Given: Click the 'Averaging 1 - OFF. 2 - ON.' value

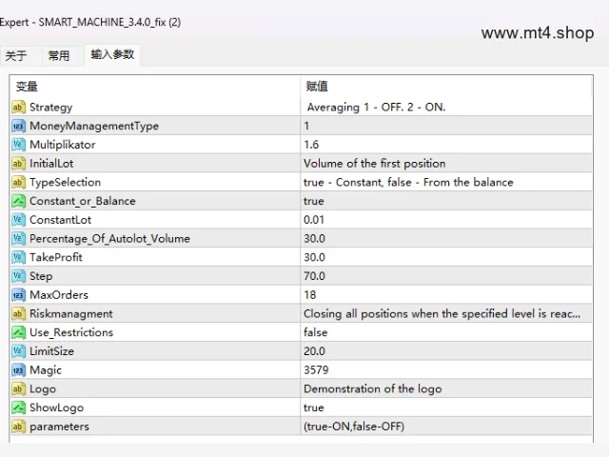Looking at the screenshot, I should pos(376,108).
